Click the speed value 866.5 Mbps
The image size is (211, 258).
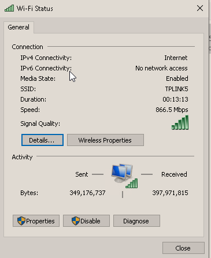coord(172,110)
